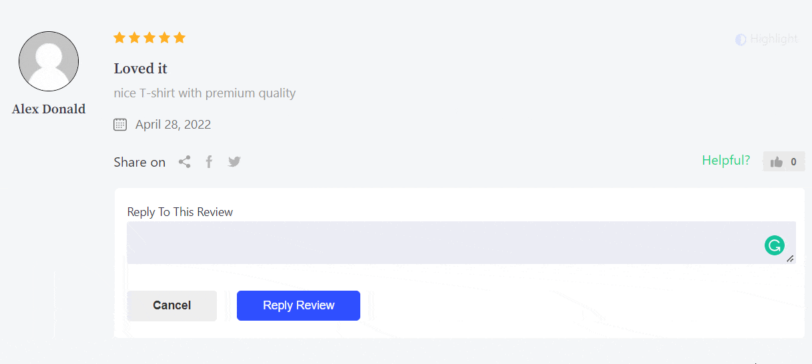Click the calendar icon beside the date
Viewport: 812px width, 364px height.
pyautogui.click(x=120, y=124)
